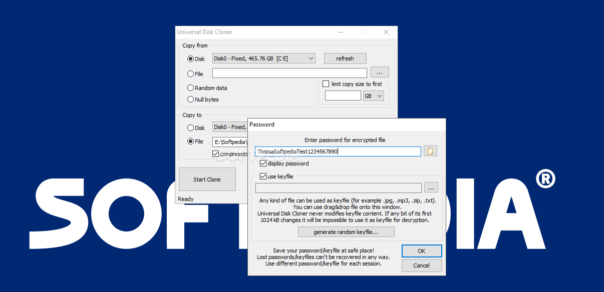Click the keyfile path field
Viewport: 604px width, 292px height.
(339, 188)
